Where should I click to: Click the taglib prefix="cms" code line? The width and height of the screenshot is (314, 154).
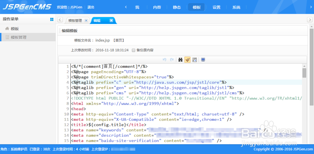158,93
